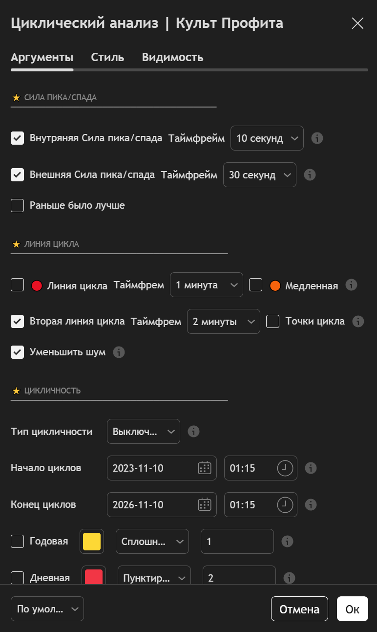Viewport: 377px width, 632px height.
Task: Expand the Тип цикличности dropdown
Action: coord(144,432)
